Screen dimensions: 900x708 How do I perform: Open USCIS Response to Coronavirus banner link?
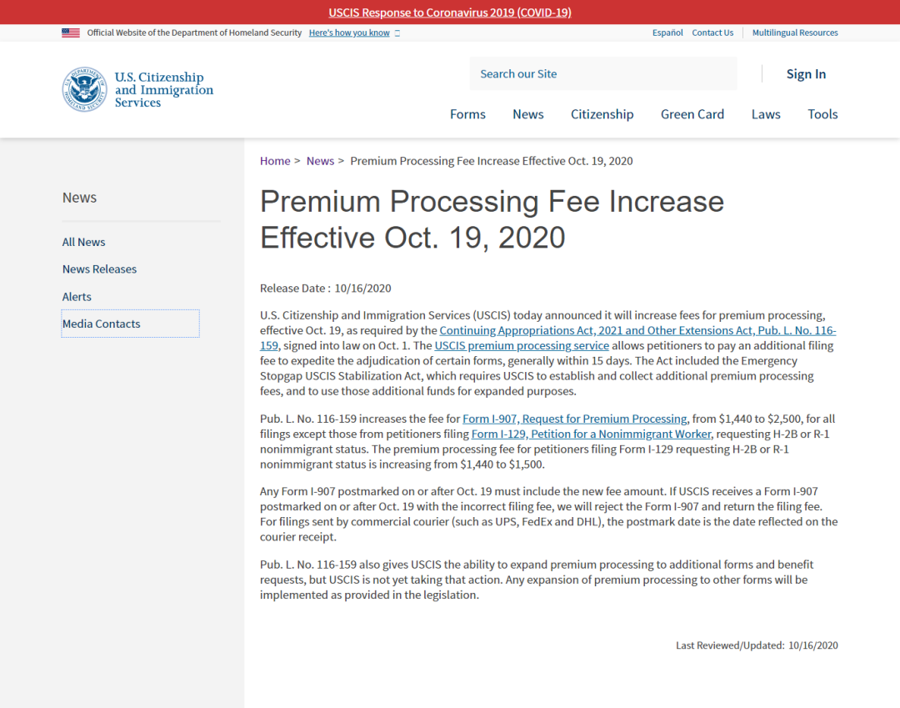[x=450, y=12]
